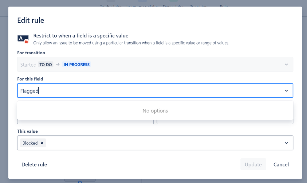Click the Blocked tag label
Image resolution: width=307 pixels, height=183 pixels.
(x=30, y=143)
